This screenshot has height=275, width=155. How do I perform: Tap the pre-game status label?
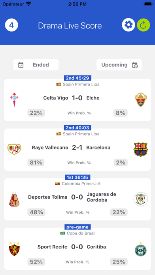pos(77,227)
